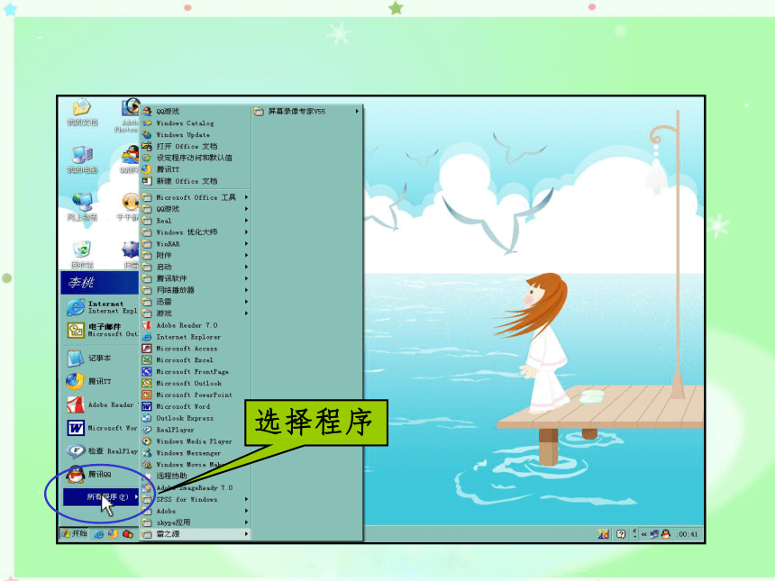The height and width of the screenshot is (581, 775).
Task: Launch Windows Movie Maker
Action: point(181,465)
